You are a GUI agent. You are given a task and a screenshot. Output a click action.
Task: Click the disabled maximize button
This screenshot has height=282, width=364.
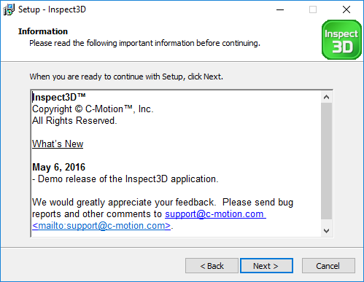pos(313,9)
